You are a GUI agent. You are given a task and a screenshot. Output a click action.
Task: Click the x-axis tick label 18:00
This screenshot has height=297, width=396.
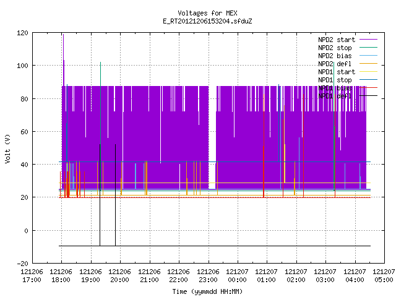61,280
